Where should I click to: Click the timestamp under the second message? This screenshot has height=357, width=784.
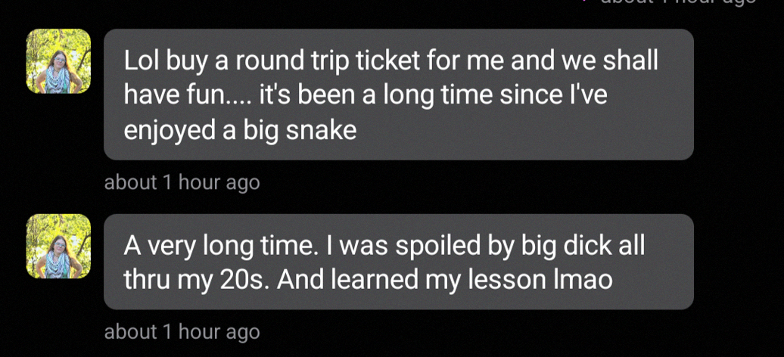pos(182,331)
